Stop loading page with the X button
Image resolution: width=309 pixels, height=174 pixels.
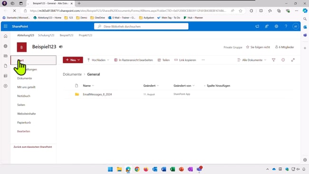click(x=14, y=11)
